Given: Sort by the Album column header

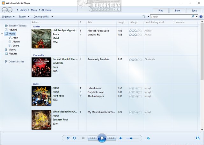Looking at the screenshot, I should click(x=55, y=22).
